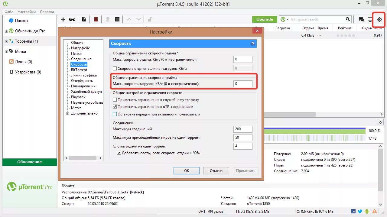Expand the Торренты tree node

(6, 41)
